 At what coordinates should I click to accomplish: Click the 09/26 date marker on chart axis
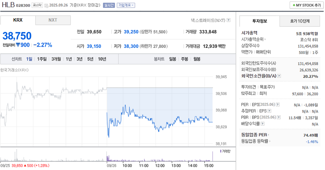pyautogui.click(x=111, y=166)
